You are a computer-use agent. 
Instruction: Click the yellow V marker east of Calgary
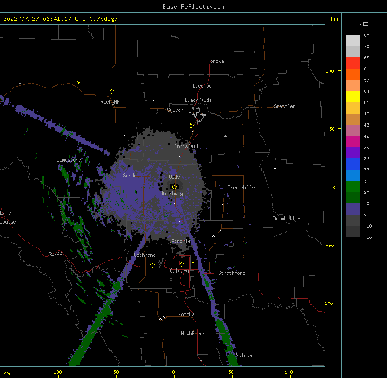coord(193,262)
